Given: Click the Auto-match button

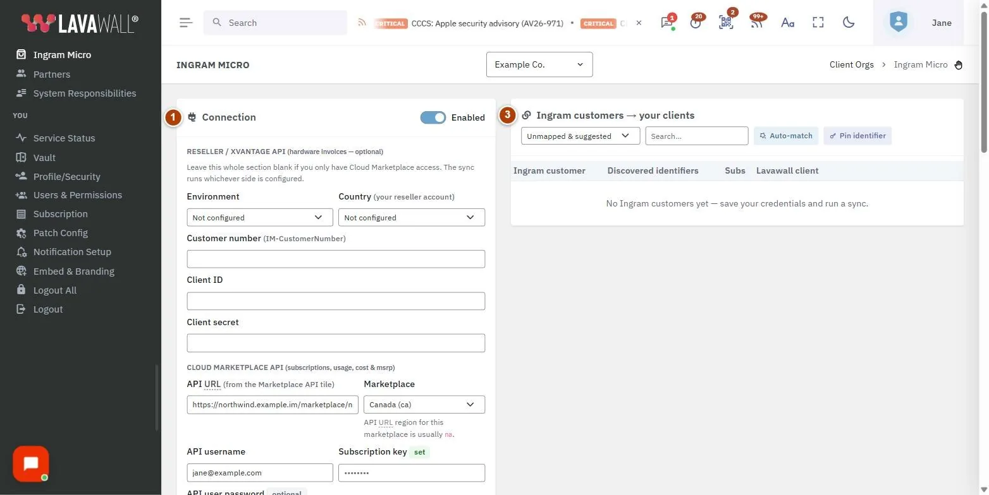Looking at the screenshot, I should coord(786,136).
